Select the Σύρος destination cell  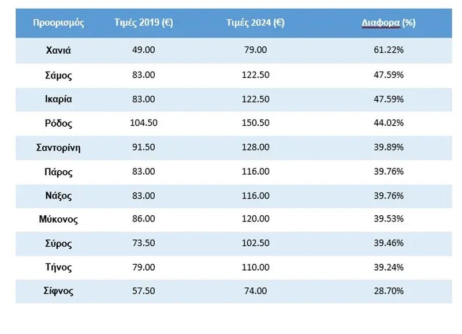point(58,243)
